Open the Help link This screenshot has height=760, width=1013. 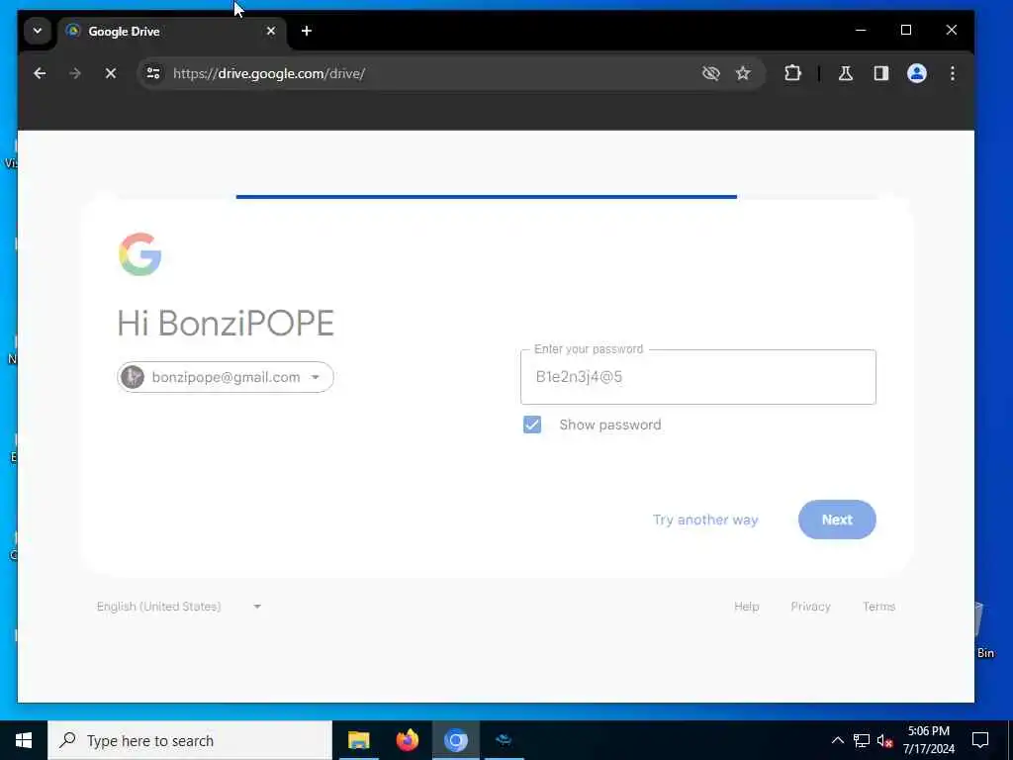point(746,607)
